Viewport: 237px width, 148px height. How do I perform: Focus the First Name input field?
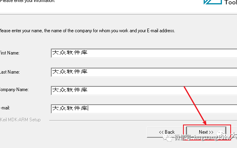click(144, 53)
